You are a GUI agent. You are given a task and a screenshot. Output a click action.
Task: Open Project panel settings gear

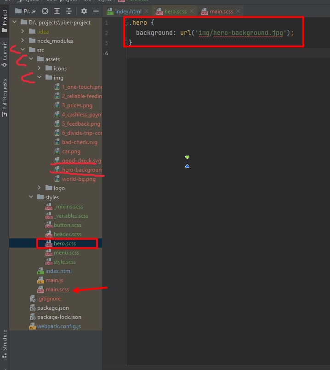coord(84,11)
